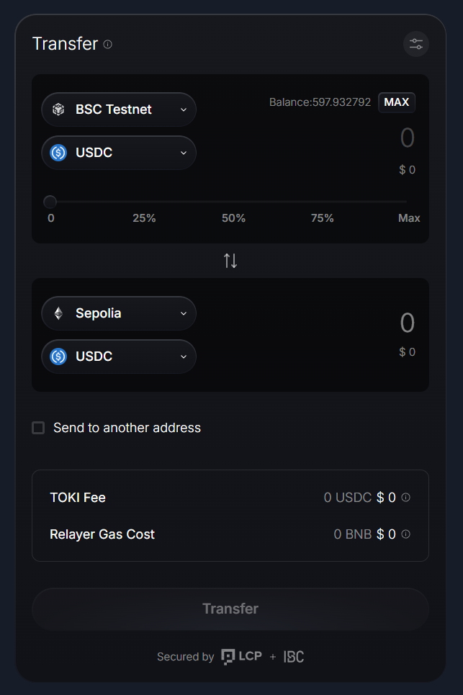Open the transfer settings sliders icon
Image resolution: width=463 pixels, height=695 pixels.
pyautogui.click(x=416, y=44)
